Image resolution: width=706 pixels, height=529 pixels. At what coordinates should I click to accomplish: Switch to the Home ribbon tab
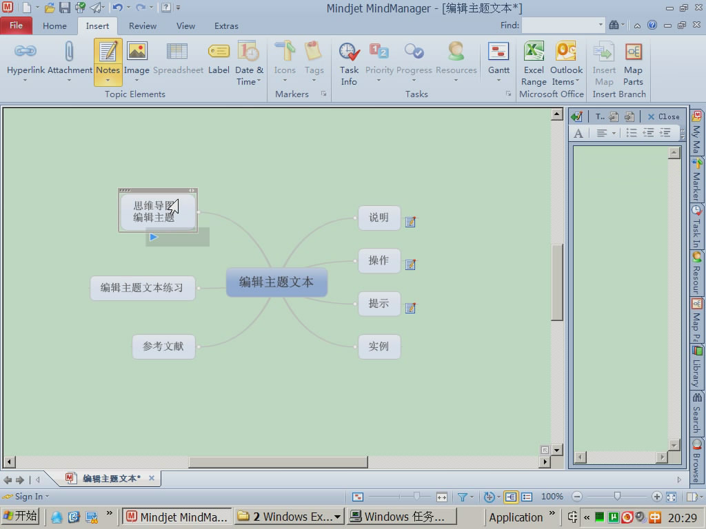pos(54,25)
